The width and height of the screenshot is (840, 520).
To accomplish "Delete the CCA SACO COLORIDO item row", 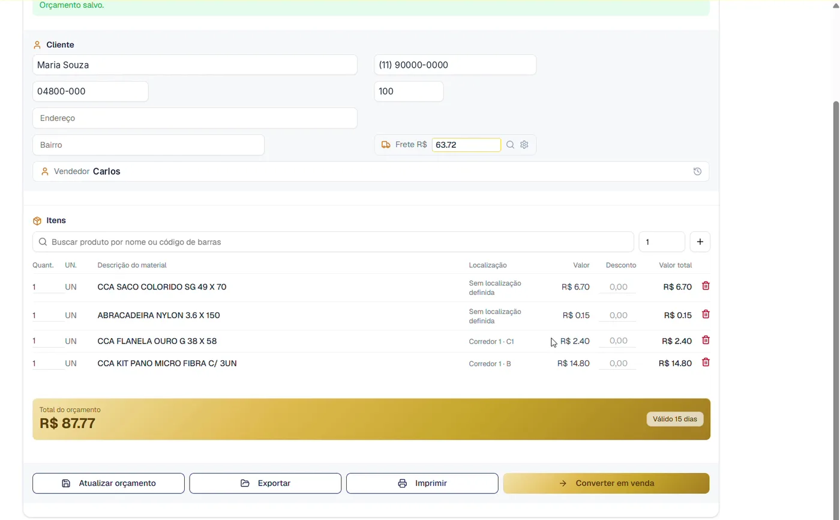I will point(706,286).
